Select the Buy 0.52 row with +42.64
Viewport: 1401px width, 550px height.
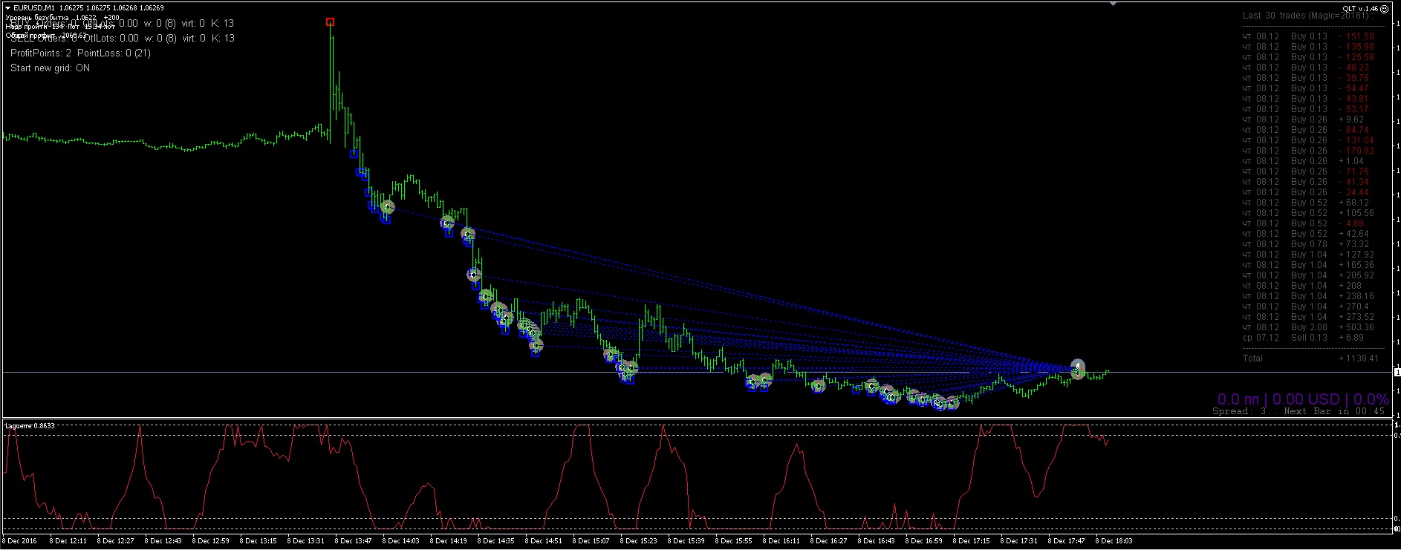tap(1306, 234)
